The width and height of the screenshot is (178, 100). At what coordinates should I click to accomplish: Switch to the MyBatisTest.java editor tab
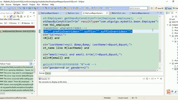tap(117, 13)
